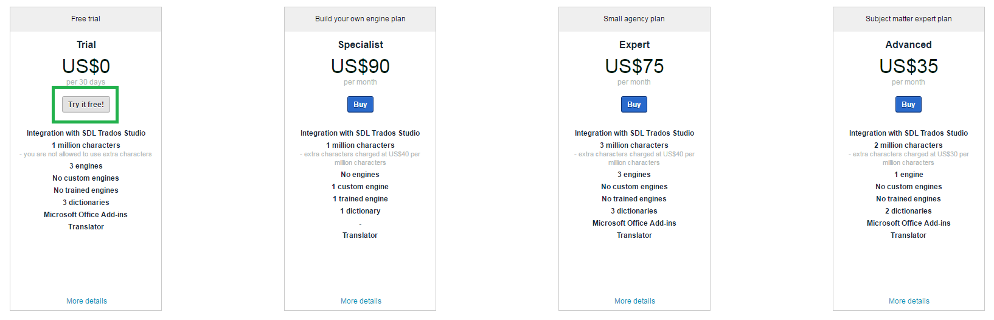Open More details for the Trial plan
The height and width of the screenshot is (320, 994).
(x=86, y=301)
